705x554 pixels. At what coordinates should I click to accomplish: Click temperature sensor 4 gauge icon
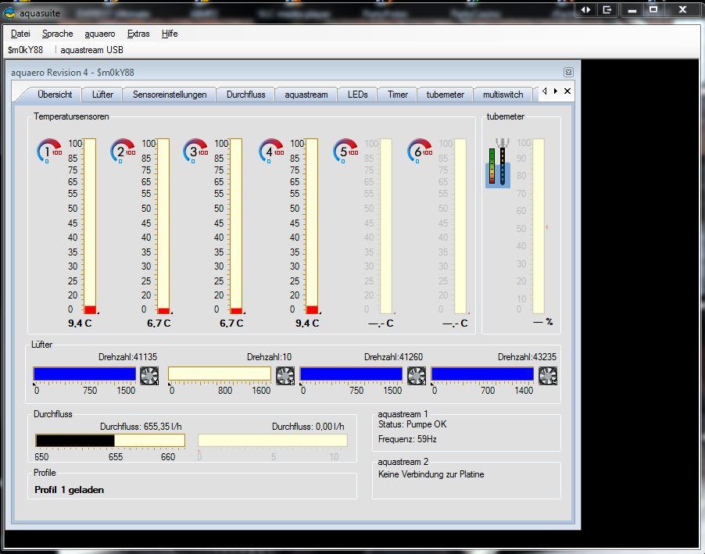tap(271, 151)
